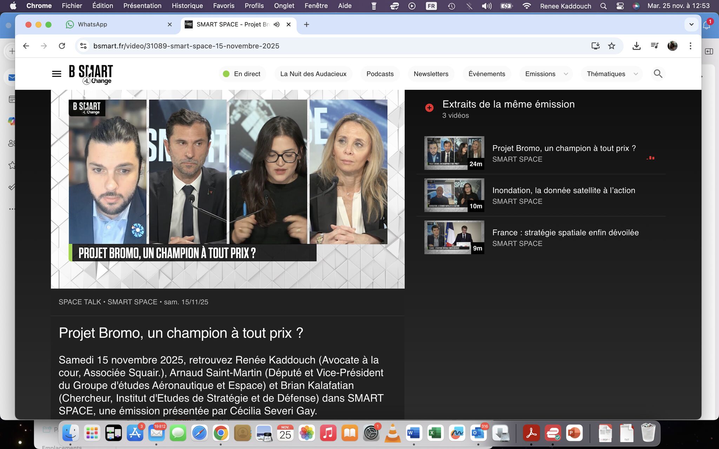Open Chrome downloads icon in toolbar
719x449 pixels.
coord(636,46)
